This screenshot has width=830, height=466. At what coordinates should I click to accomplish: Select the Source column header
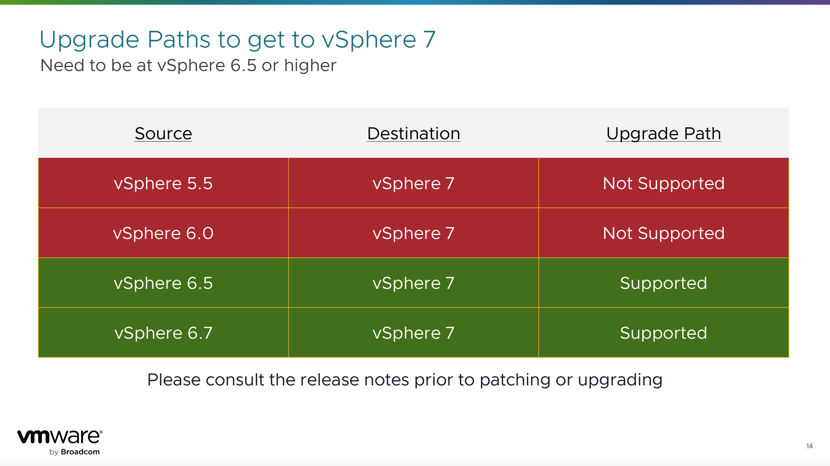pos(163,133)
